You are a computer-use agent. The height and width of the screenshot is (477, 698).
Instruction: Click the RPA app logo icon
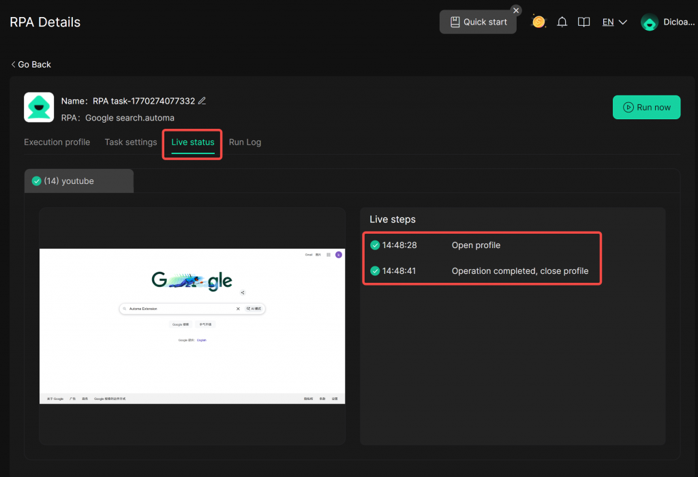point(39,108)
